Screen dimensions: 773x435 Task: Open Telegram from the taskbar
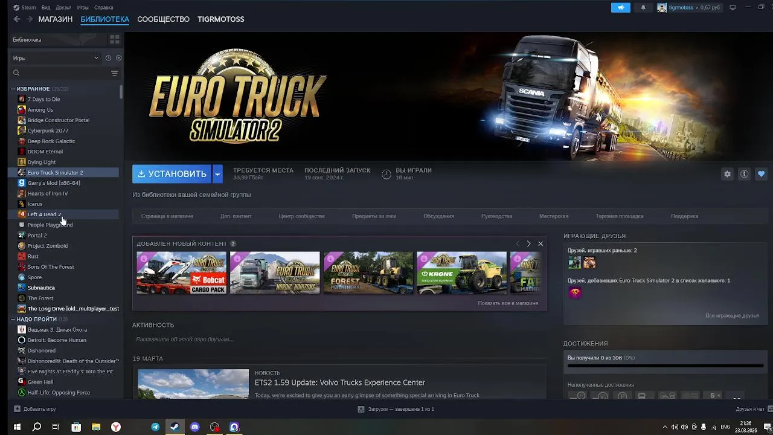[155, 427]
